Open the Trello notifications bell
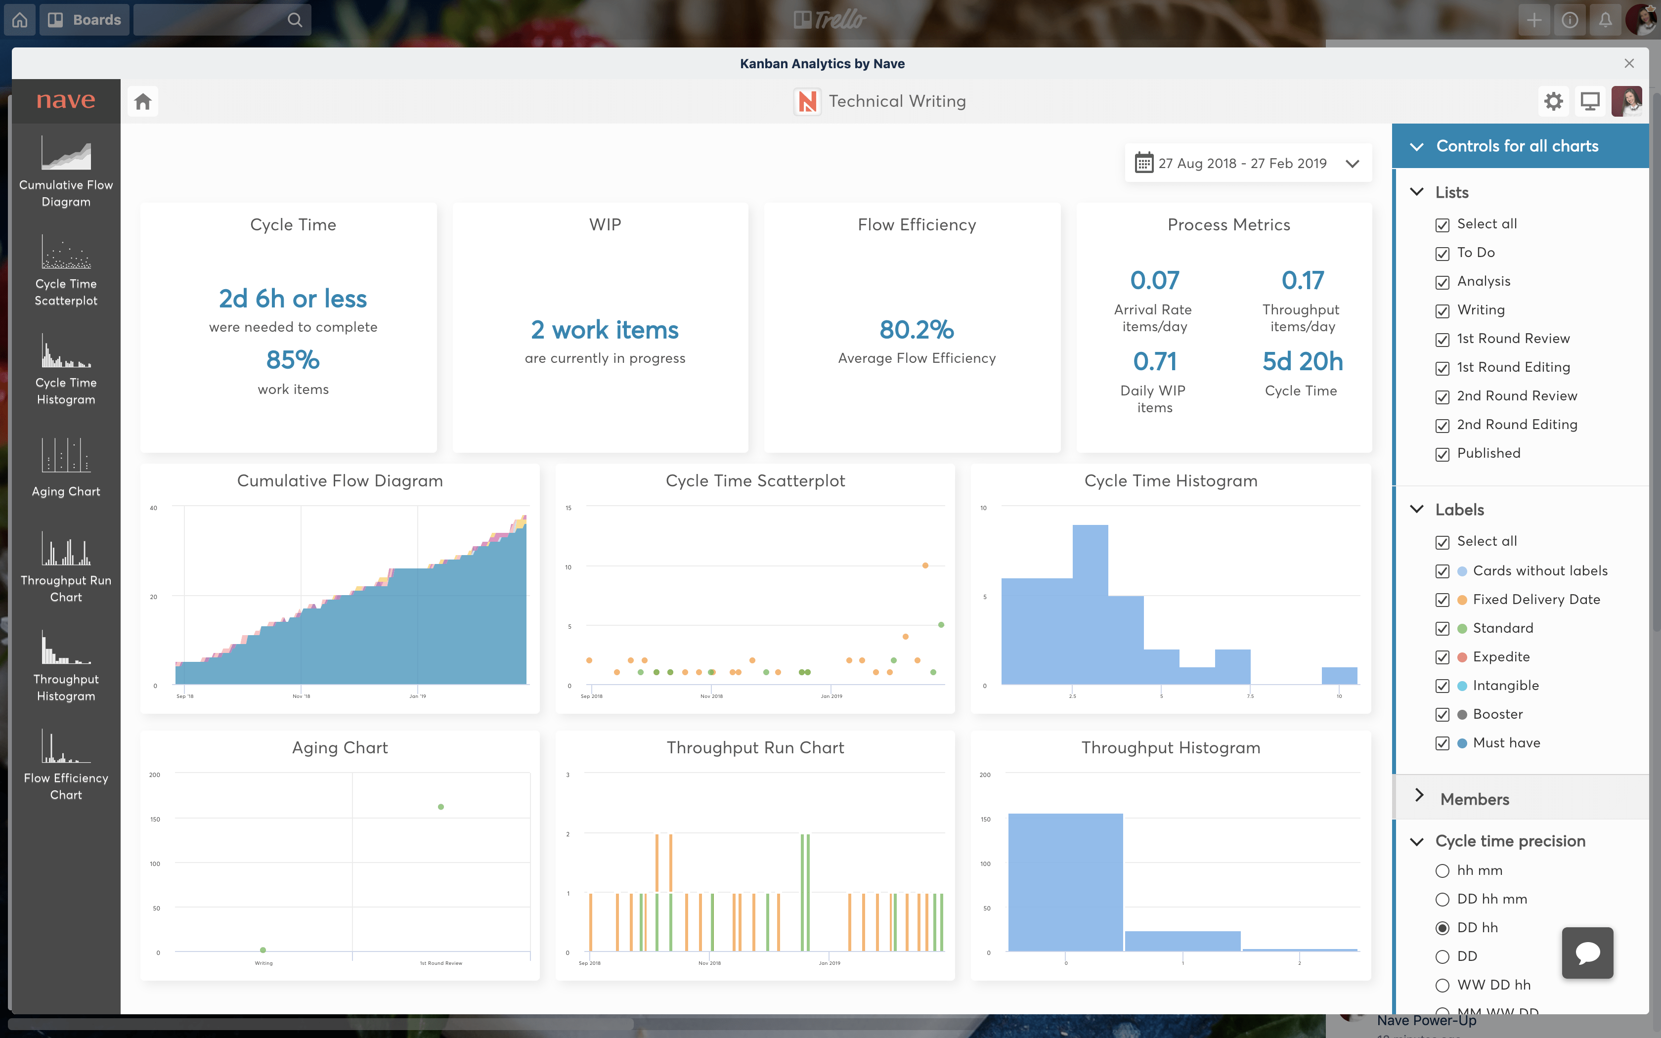Viewport: 1661px width, 1038px height. 1606,19
